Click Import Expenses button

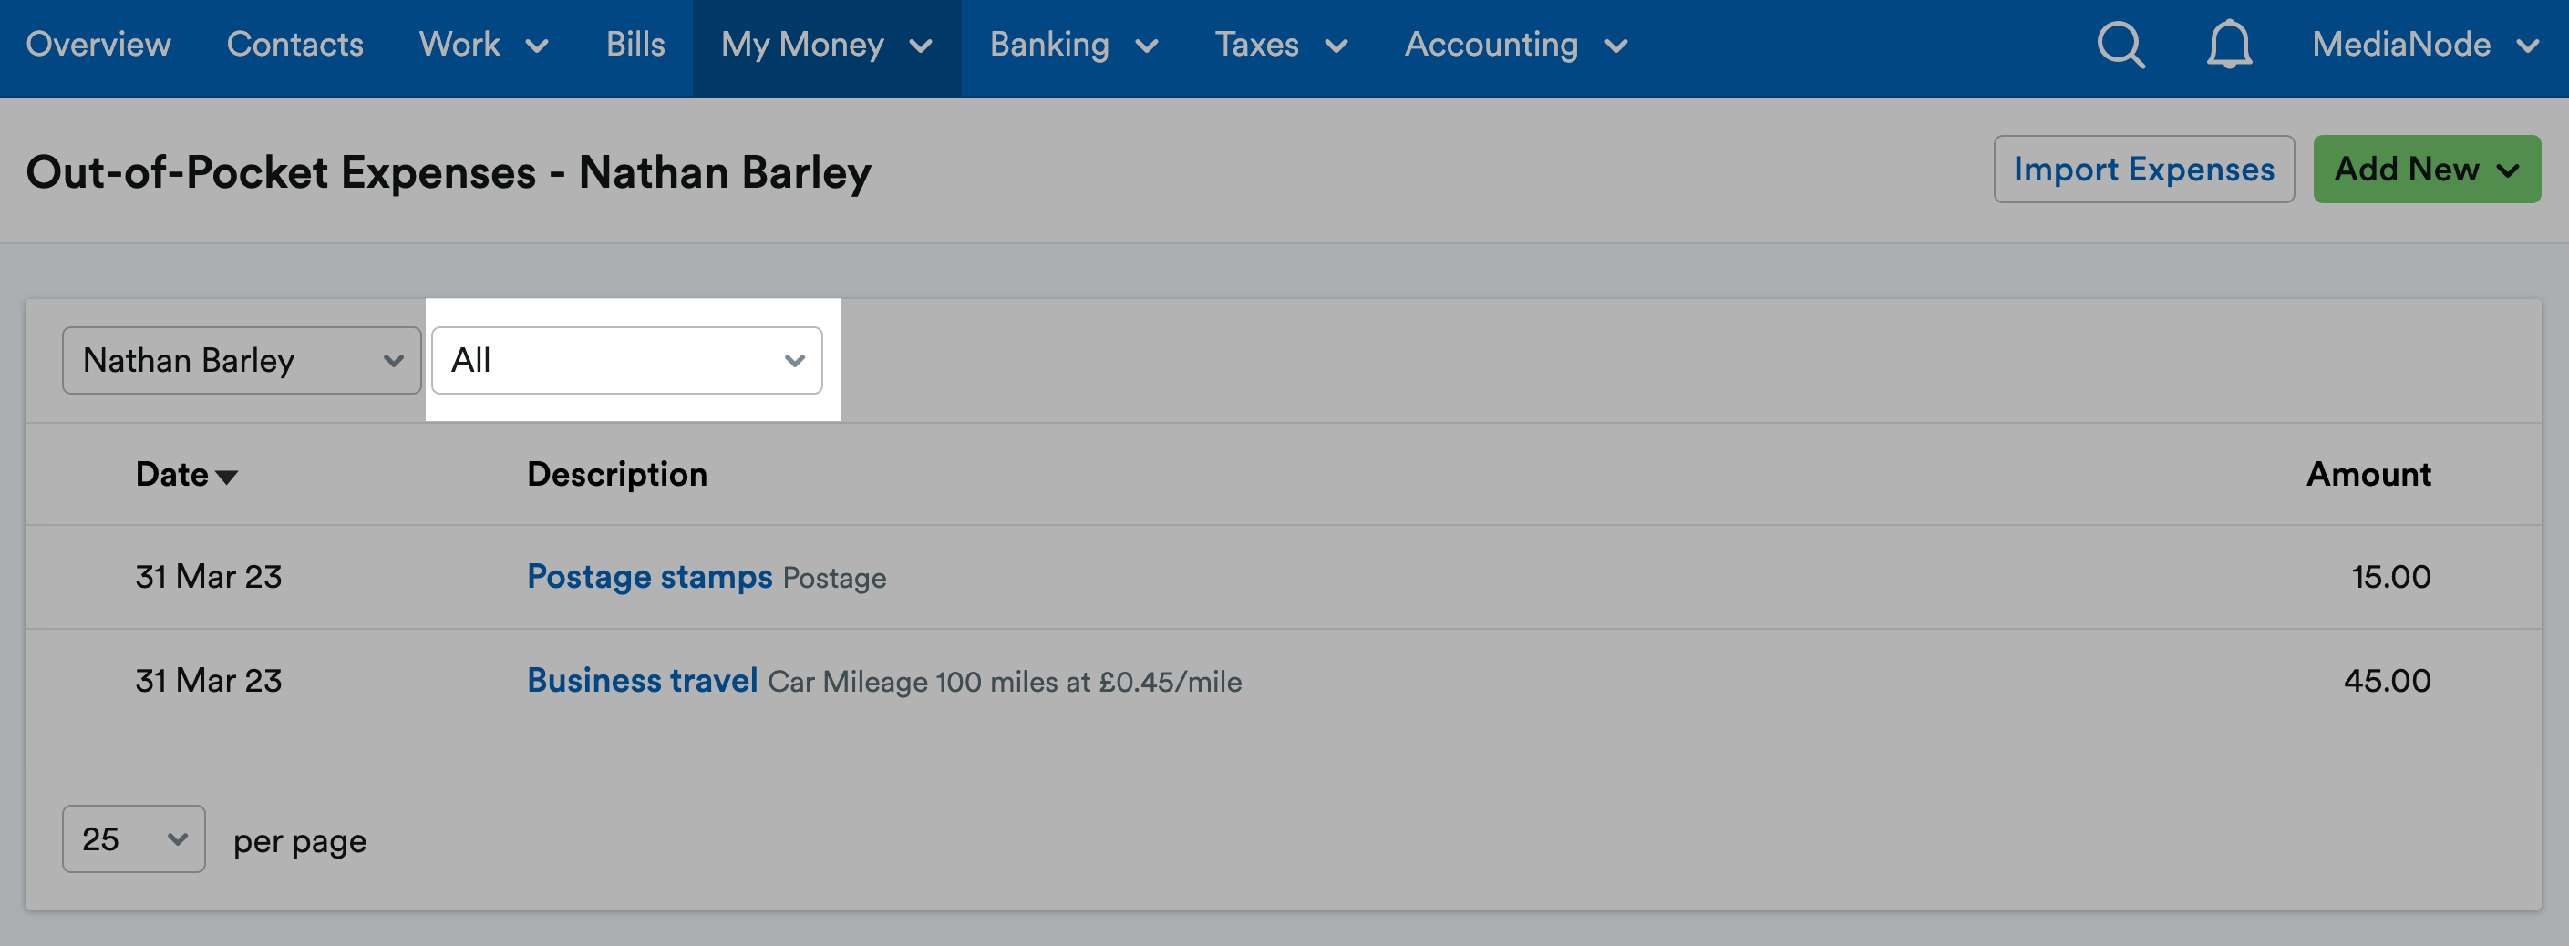2143,169
